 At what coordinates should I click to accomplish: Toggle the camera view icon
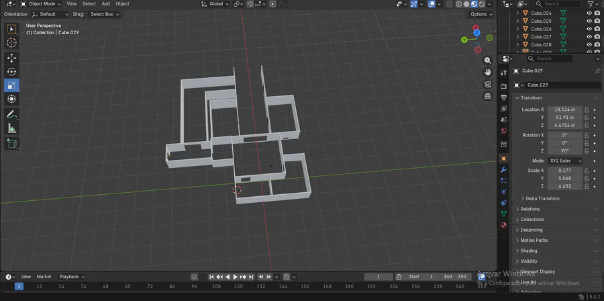(x=488, y=84)
